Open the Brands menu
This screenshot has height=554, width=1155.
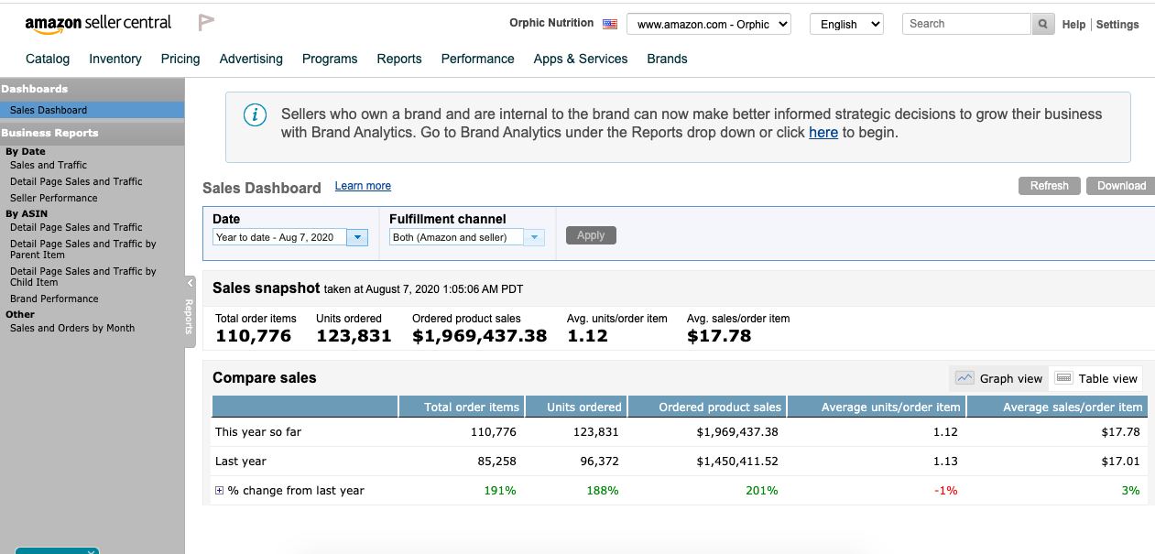(667, 59)
